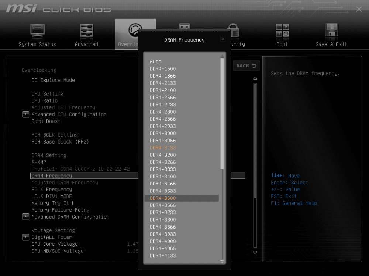Expand DigitALL Power submenu arrow
The height and width of the screenshot is (276, 369).
tap(26, 237)
